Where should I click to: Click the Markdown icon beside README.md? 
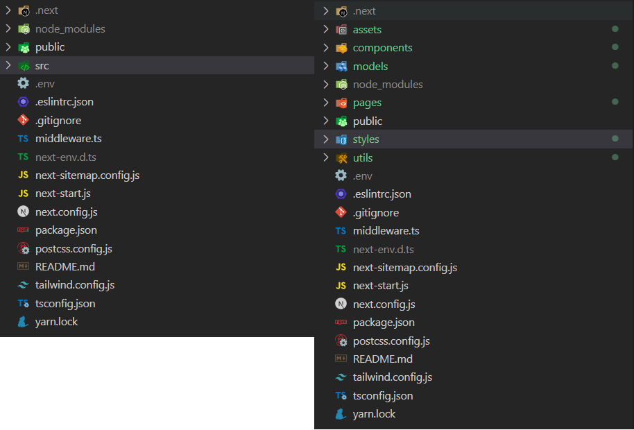22,266
